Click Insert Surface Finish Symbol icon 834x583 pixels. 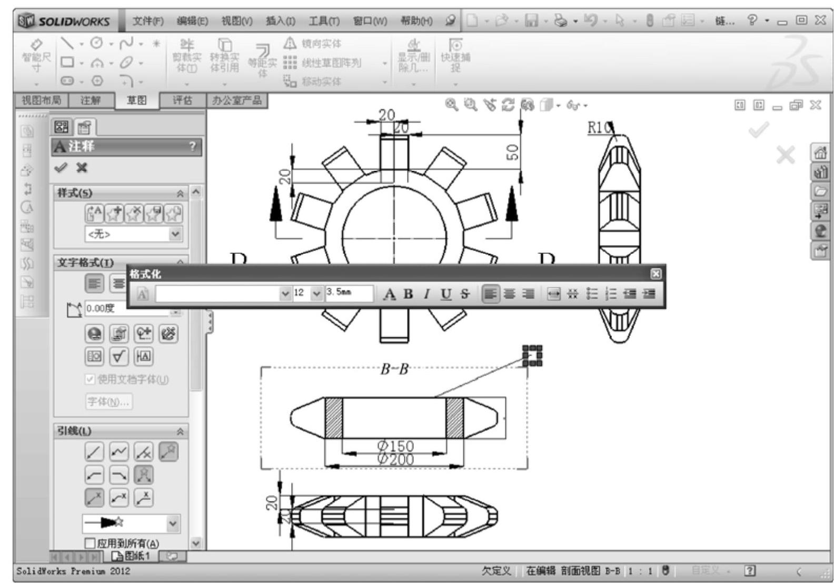[x=119, y=357]
